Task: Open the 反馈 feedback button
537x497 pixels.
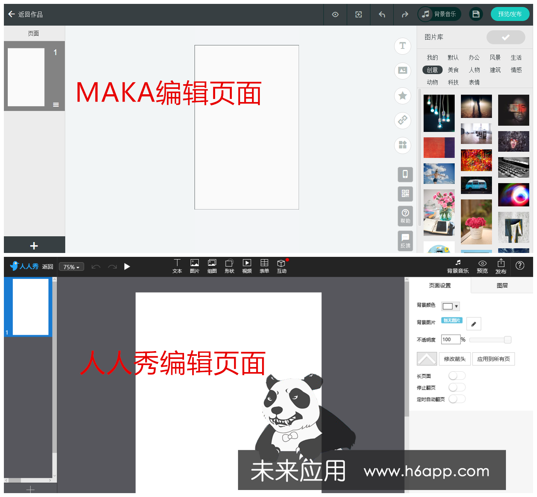Action: pos(405,241)
